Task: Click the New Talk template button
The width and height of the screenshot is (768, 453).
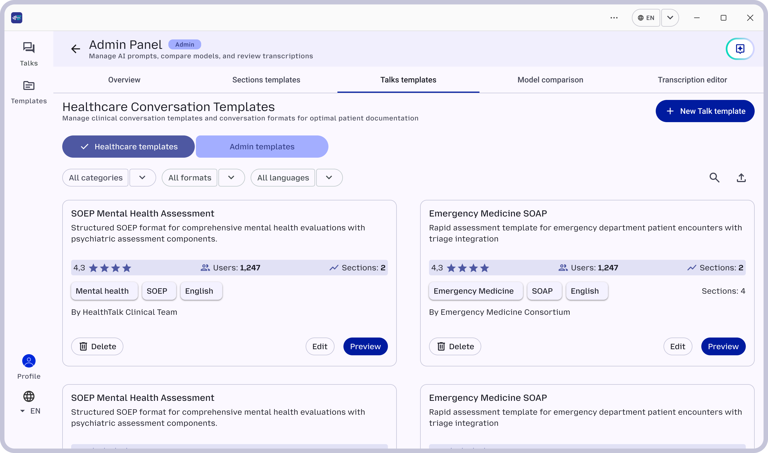Action: click(x=705, y=111)
